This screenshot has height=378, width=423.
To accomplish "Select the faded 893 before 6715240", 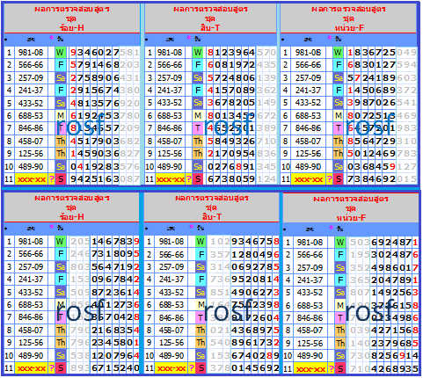I will click(x=79, y=368).
